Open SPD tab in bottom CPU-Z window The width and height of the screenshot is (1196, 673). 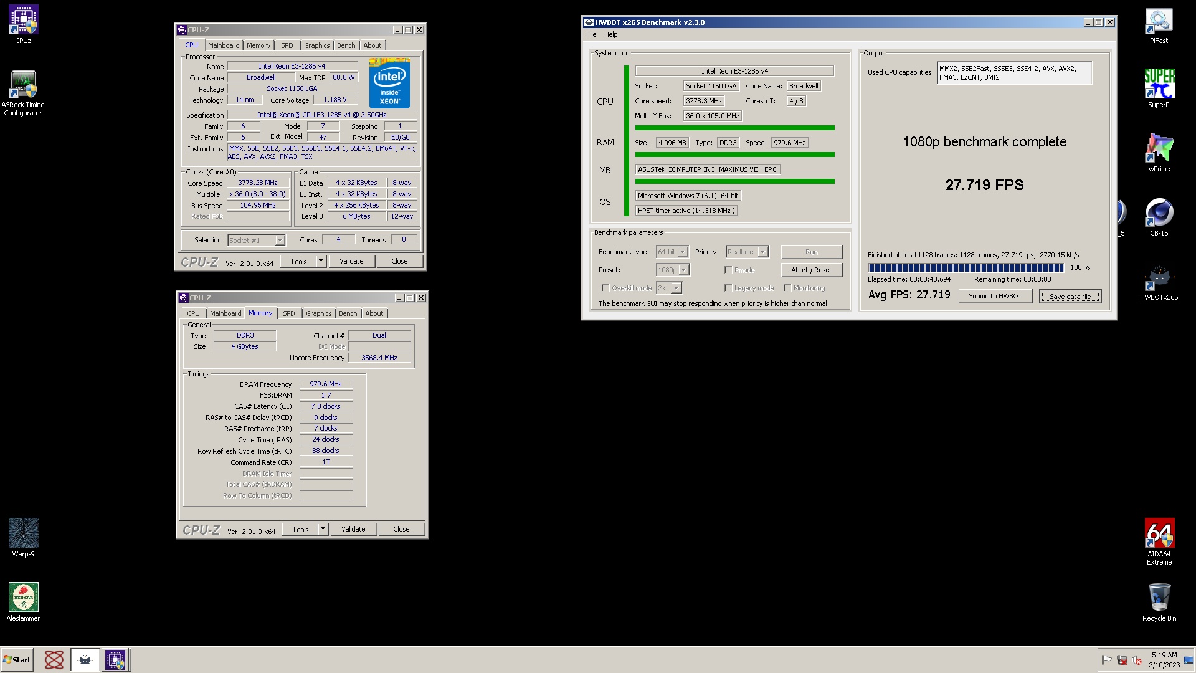(289, 313)
